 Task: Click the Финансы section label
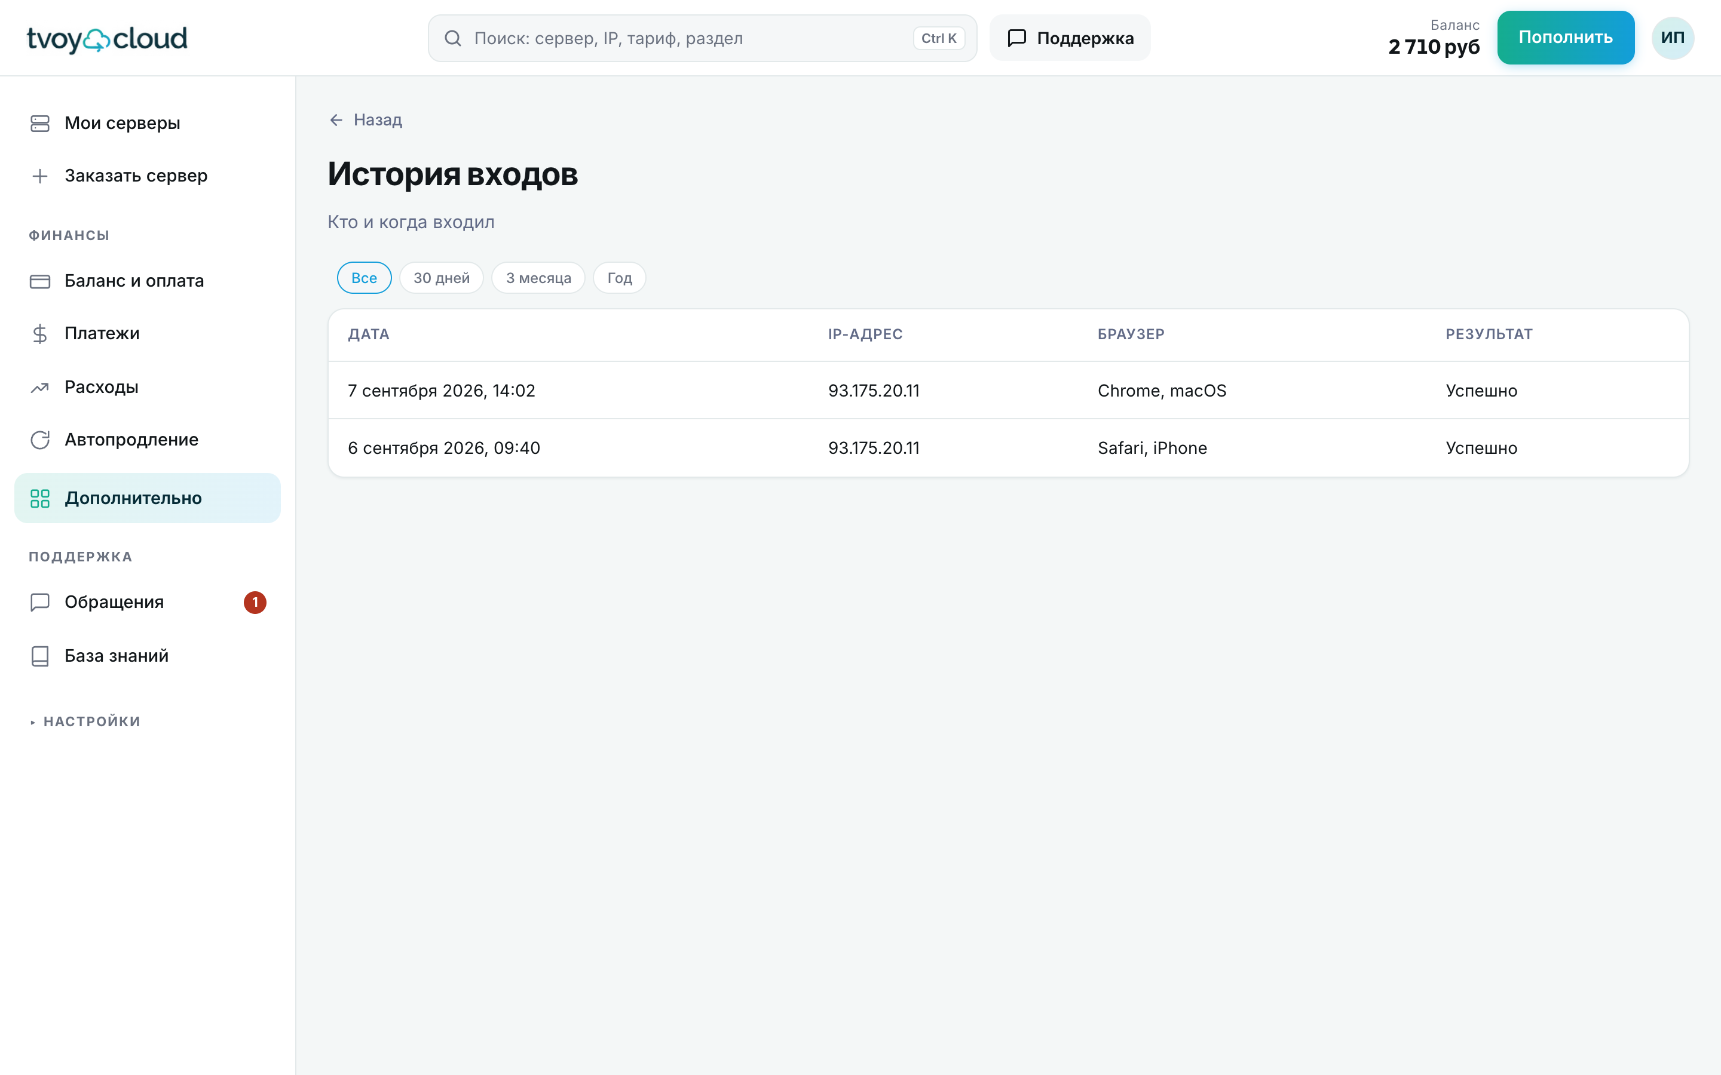click(69, 235)
